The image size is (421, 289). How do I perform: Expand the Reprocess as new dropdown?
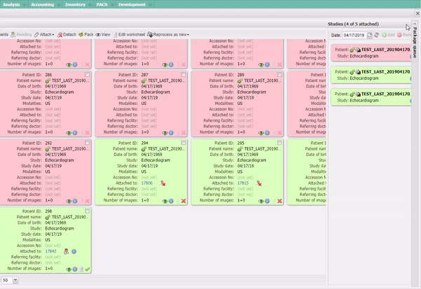point(168,34)
